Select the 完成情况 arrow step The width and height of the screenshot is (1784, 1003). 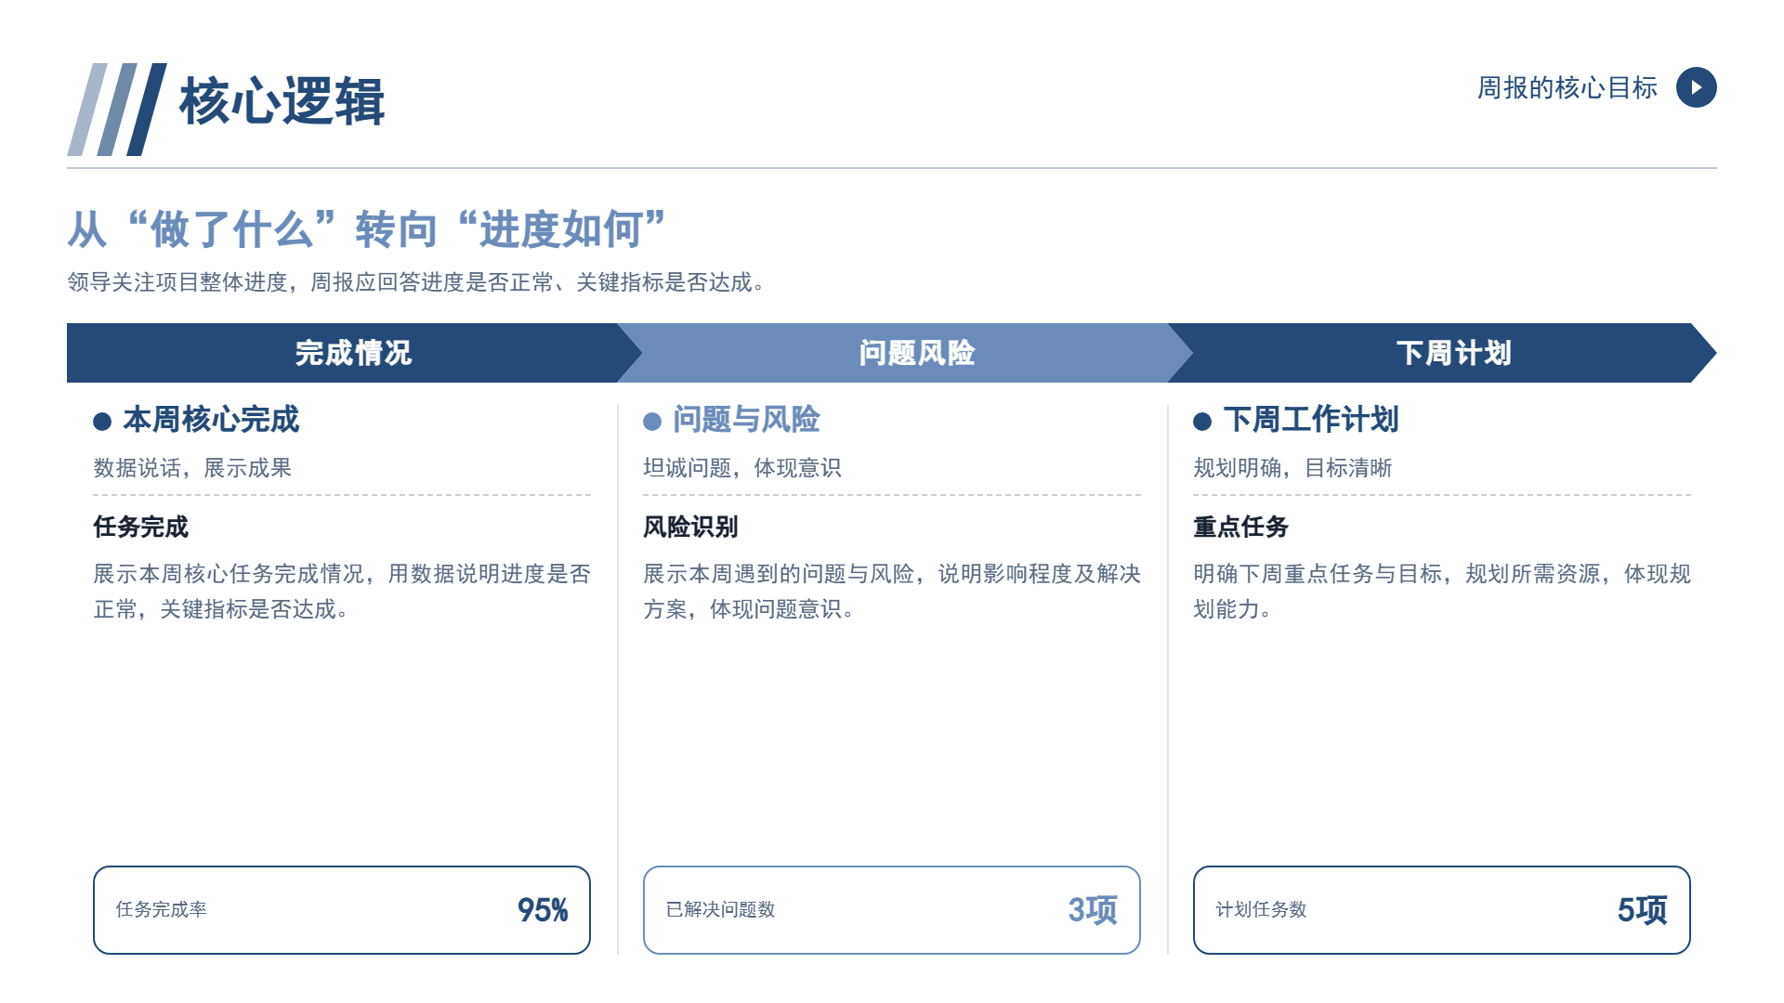pos(353,353)
